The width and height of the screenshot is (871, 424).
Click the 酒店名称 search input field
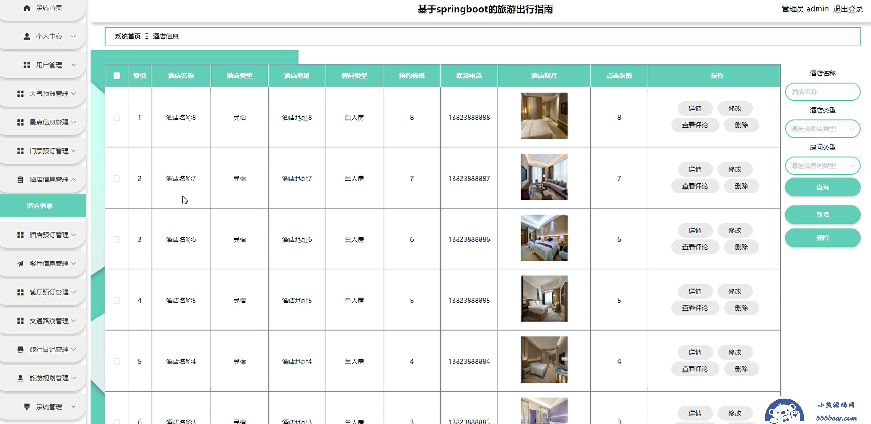[823, 92]
